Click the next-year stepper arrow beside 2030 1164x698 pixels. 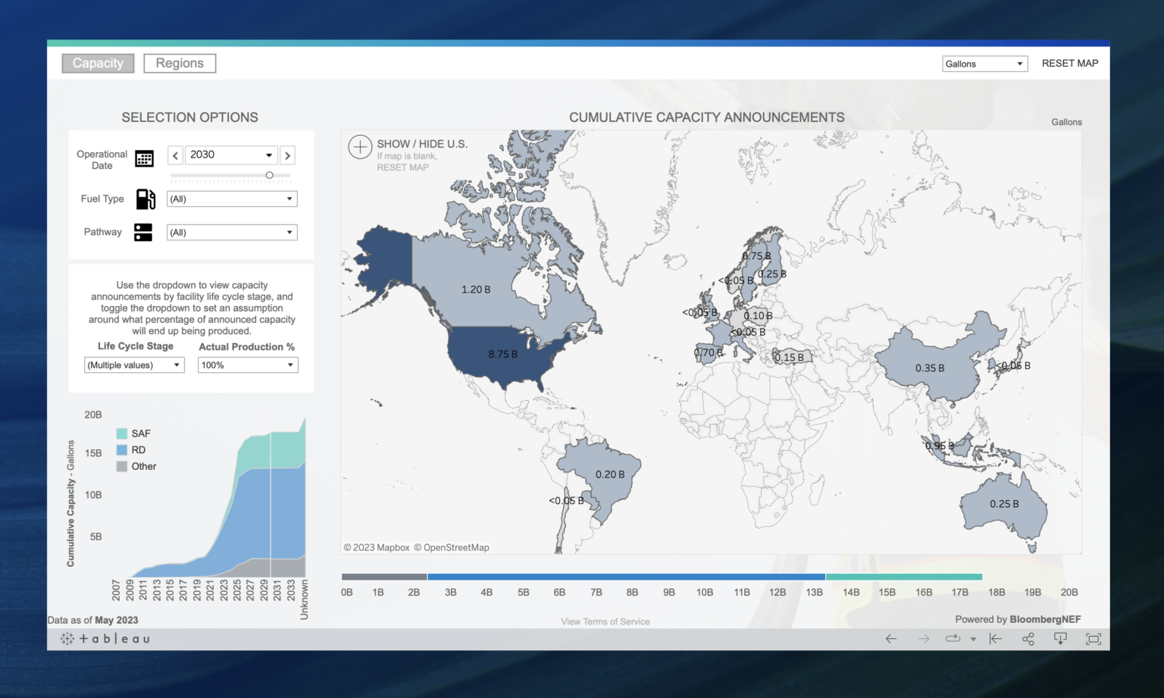(287, 155)
